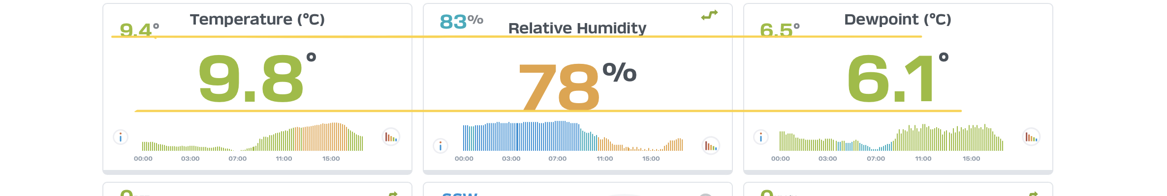The image size is (1167, 196).
Task: Select the Temperature (°C) card title
Action: pyautogui.click(x=257, y=19)
